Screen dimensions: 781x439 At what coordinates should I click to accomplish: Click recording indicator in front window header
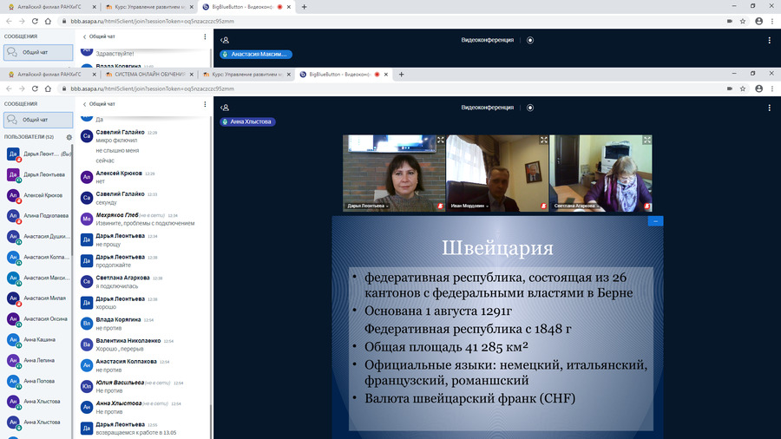coord(530,108)
